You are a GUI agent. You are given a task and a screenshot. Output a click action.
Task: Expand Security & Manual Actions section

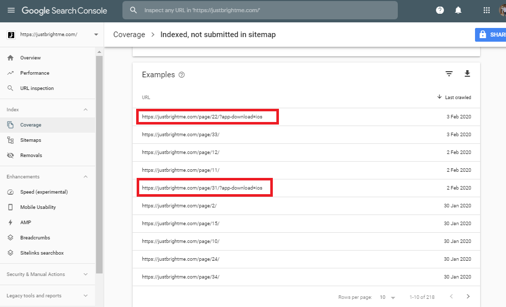coord(85,274)
